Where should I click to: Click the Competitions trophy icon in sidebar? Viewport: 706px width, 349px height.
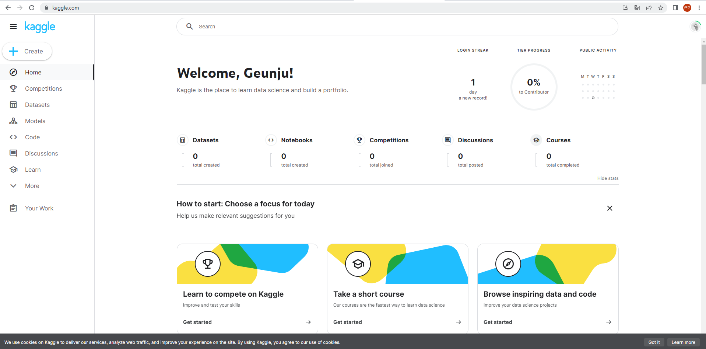click(x=13, y=88)
